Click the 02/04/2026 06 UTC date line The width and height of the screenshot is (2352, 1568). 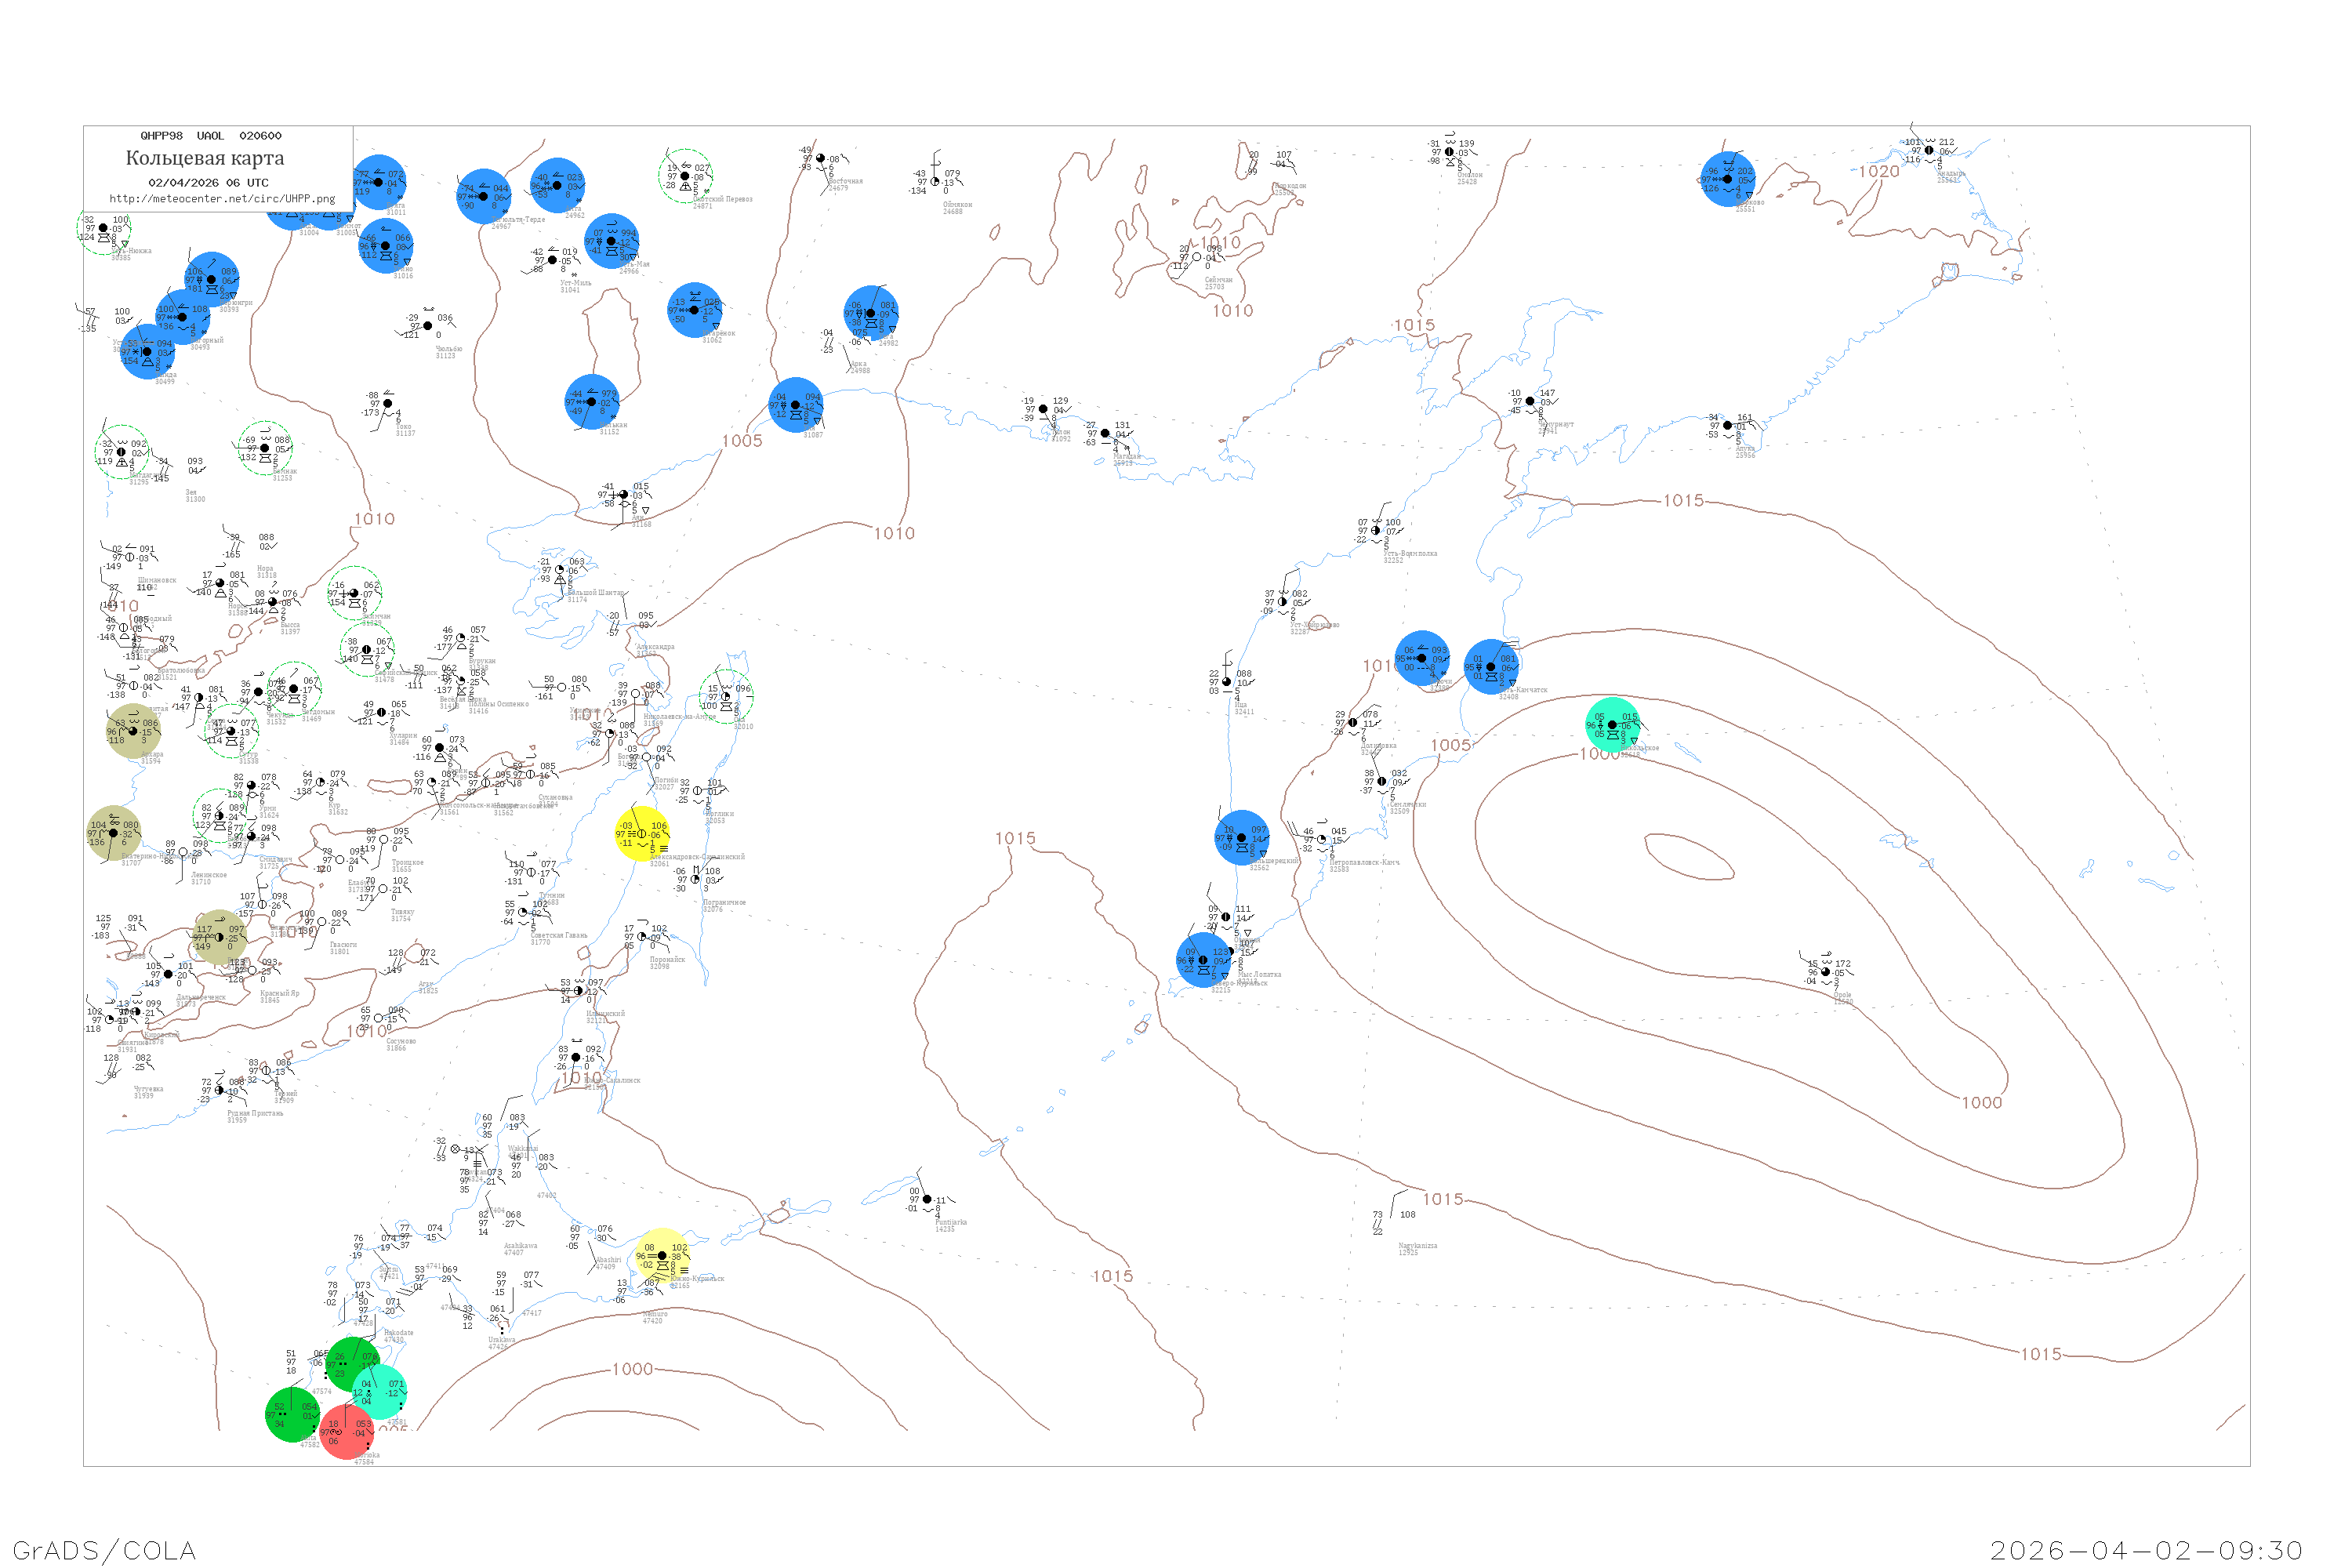[208, 183]
